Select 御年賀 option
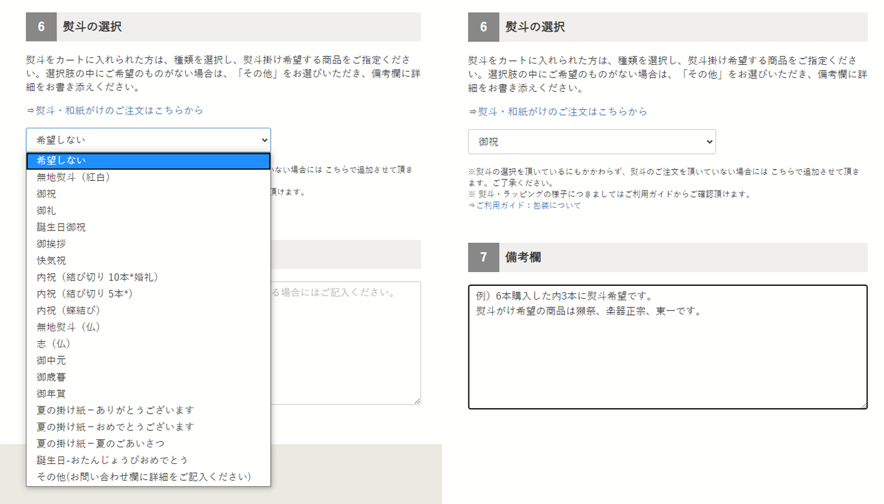The image size is (884, 504). 52,394
